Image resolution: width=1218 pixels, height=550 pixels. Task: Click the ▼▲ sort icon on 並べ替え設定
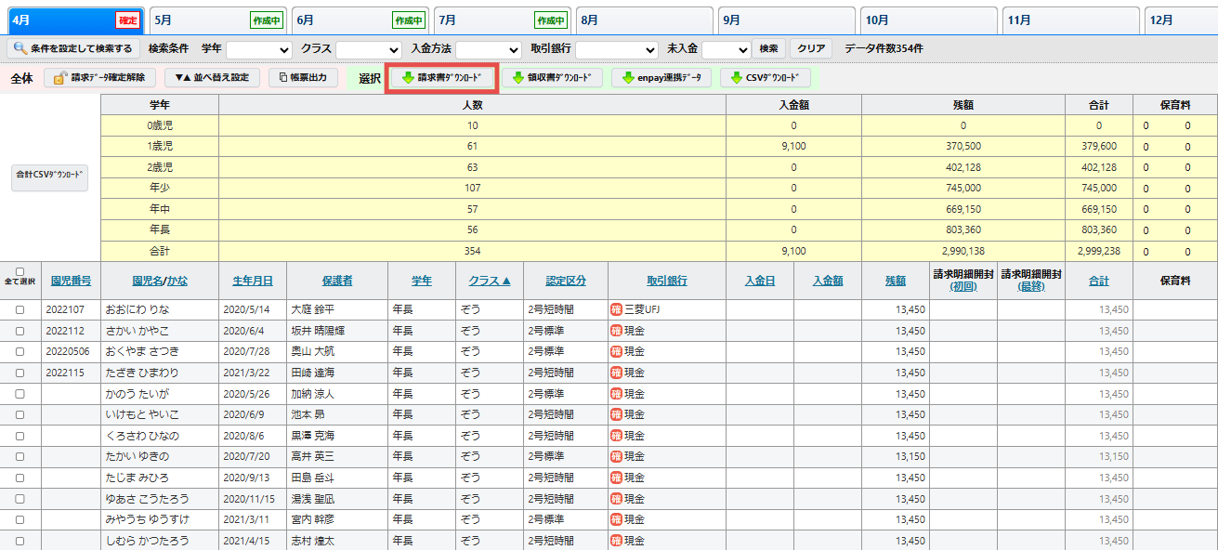pyautogui.click(x=181, y=78)
